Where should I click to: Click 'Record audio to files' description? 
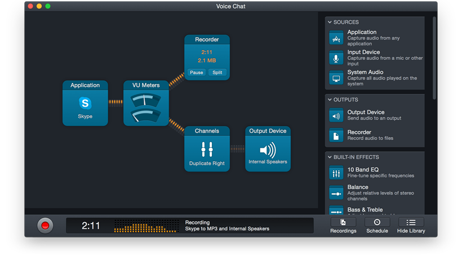pos(370,138)
